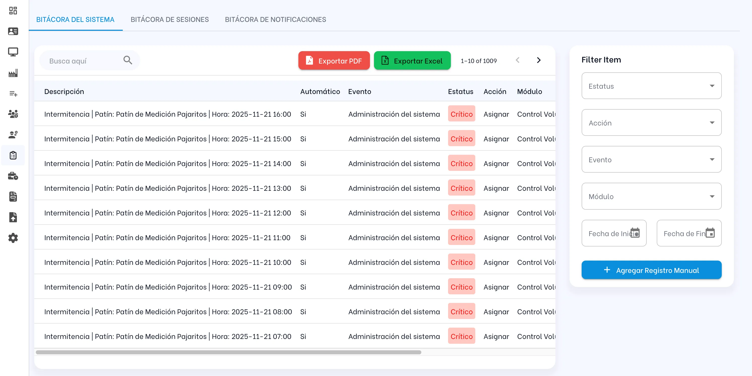This screenshot has height=376, width=752.
Task: Open the Evento filter dropdown
Action: point(651,159)
